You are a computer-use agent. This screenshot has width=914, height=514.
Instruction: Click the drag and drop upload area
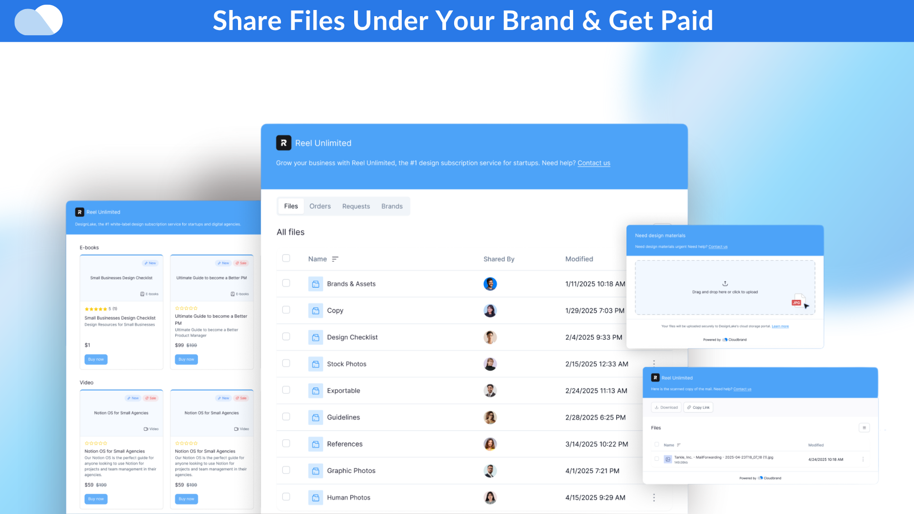coord(725,292)
